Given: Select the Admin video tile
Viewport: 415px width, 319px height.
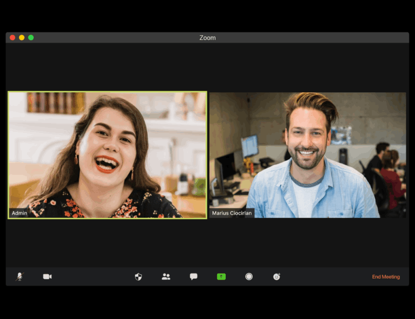Looking at the screenshot, I should coord(107,155).
